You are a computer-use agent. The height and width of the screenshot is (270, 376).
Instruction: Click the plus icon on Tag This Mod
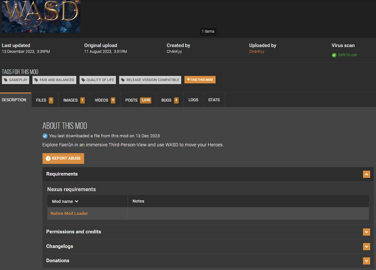(x=188, y=79)
